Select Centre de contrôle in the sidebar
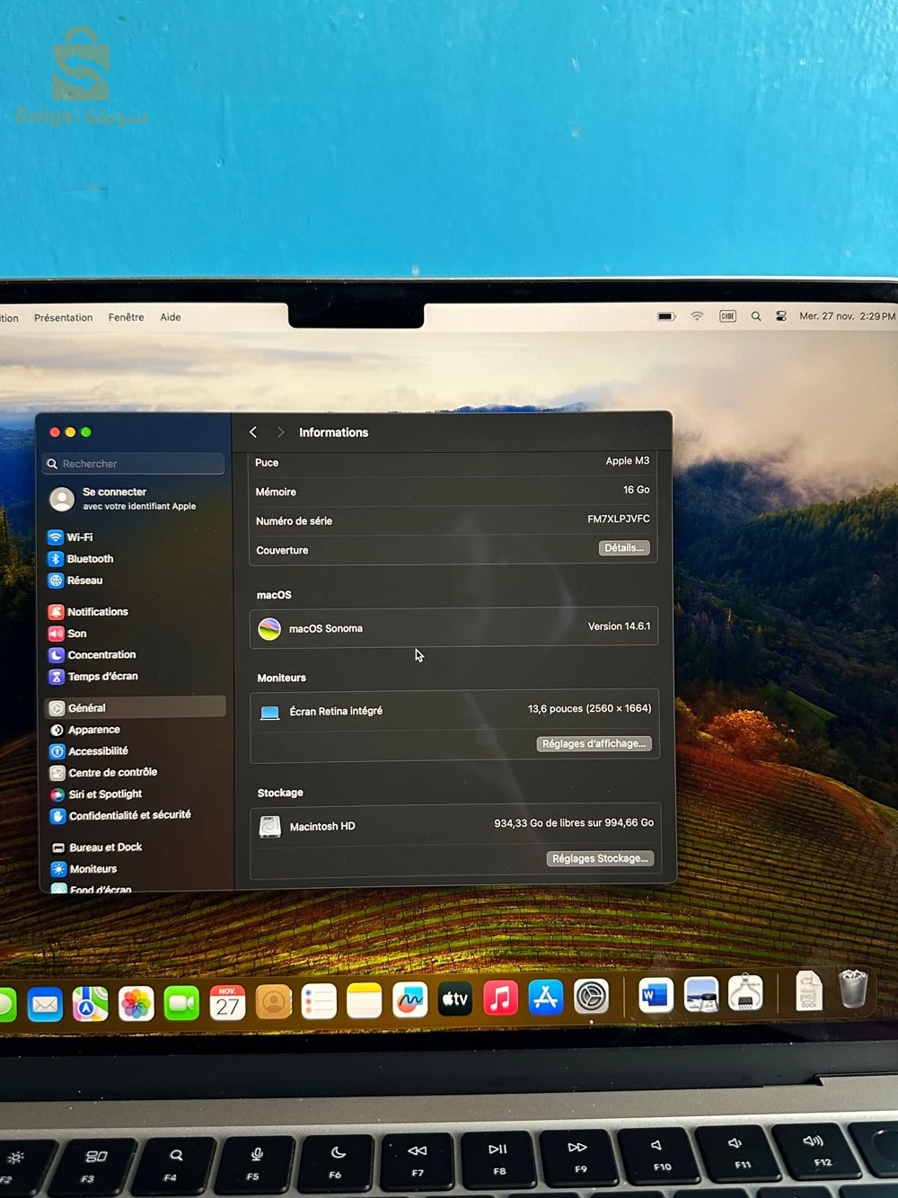 pyautogui.click(x=103, y=773)
